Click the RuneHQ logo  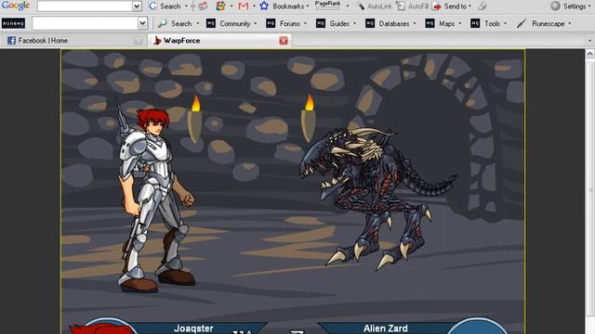point(13,23)
